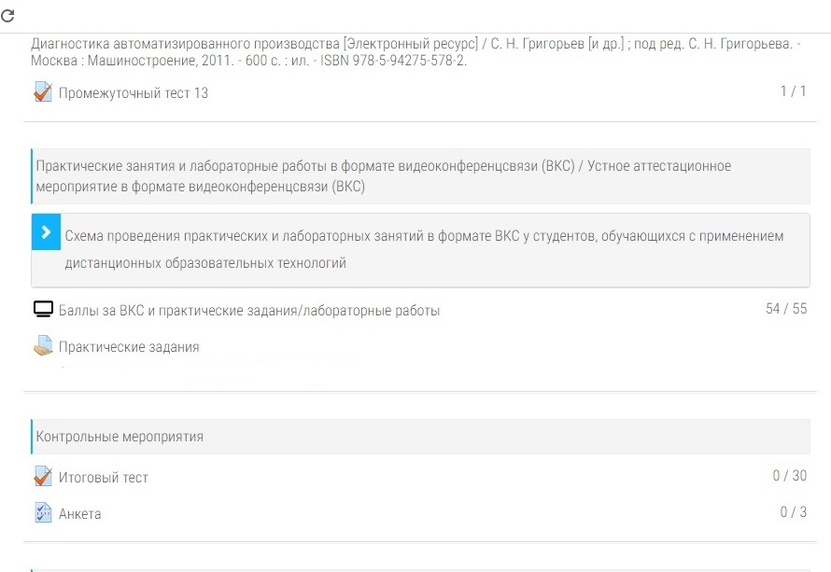Open the Итоговый тест link
Image resolution: width=831 pixels, height=572 pixels.
(104, 477)
